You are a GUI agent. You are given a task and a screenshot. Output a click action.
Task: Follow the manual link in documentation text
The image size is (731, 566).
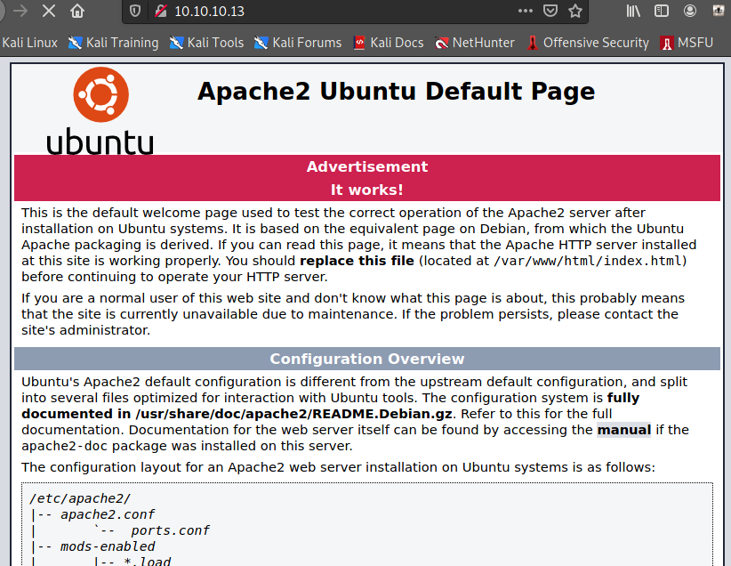(x=623, y=430)
